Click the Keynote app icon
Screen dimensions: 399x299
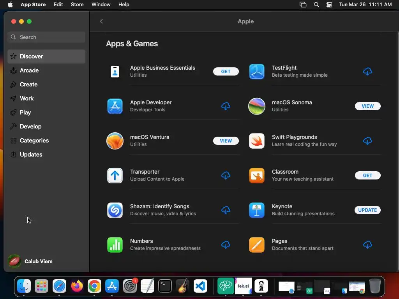tap(256, 210)
